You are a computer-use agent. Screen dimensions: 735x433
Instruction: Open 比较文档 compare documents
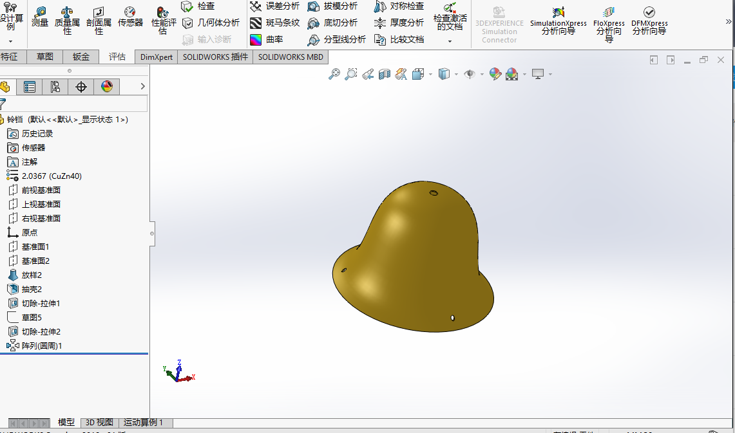[399, 39]
